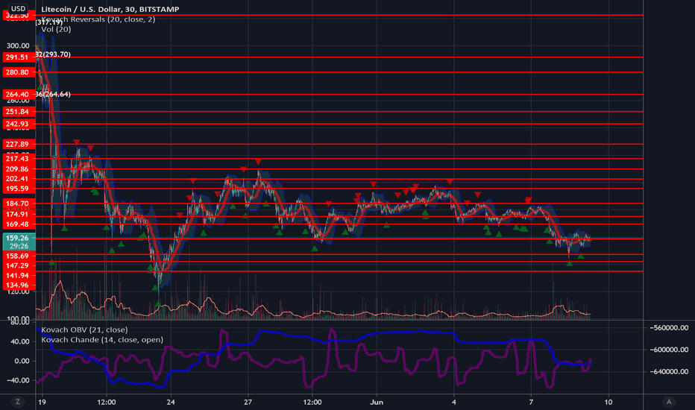Click the 169.48 red price label

[19, 224]
